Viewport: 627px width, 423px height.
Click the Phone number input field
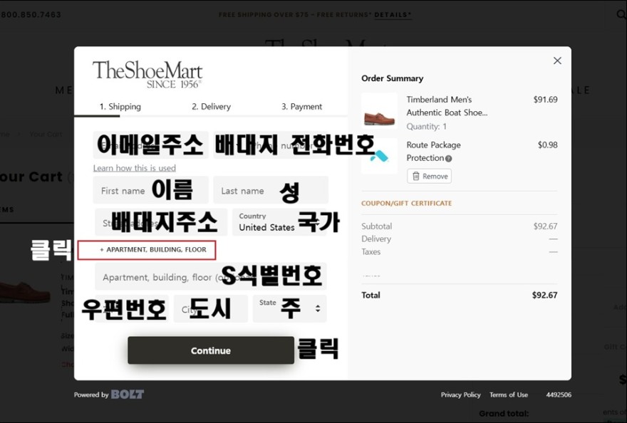[x=271, y=145]
